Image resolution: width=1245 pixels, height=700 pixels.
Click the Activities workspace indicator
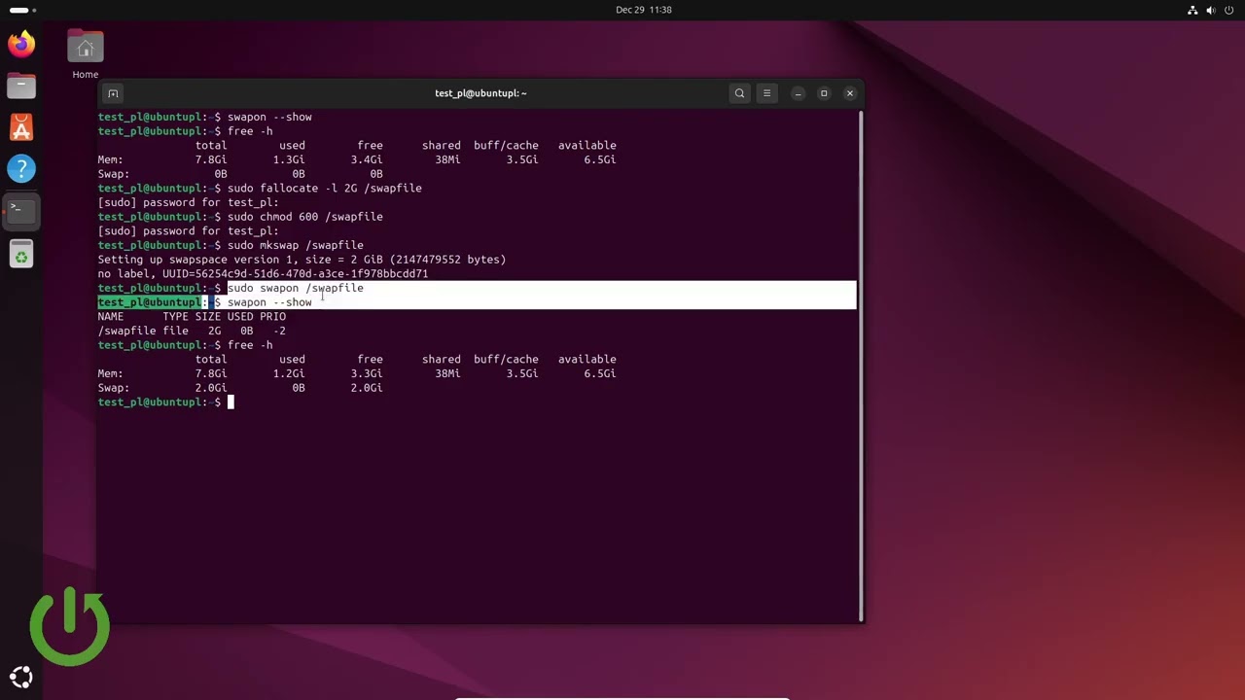(22, 10)
